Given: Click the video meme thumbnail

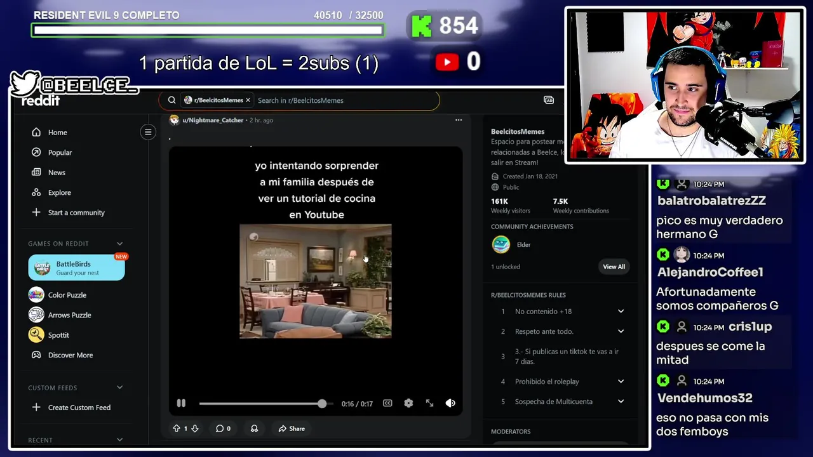Looking at the screenshot, I should (316, 281).
